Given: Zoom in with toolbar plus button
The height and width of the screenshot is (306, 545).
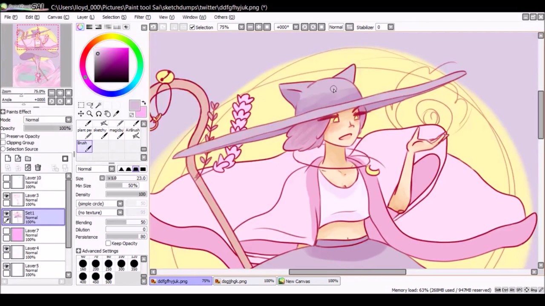Looking at the screenshot, I should 258,27.
